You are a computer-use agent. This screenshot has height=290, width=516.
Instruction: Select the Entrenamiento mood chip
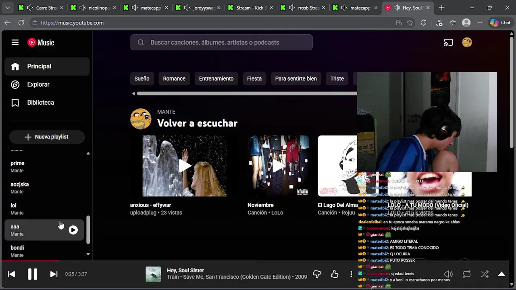(x=216, y=79)
